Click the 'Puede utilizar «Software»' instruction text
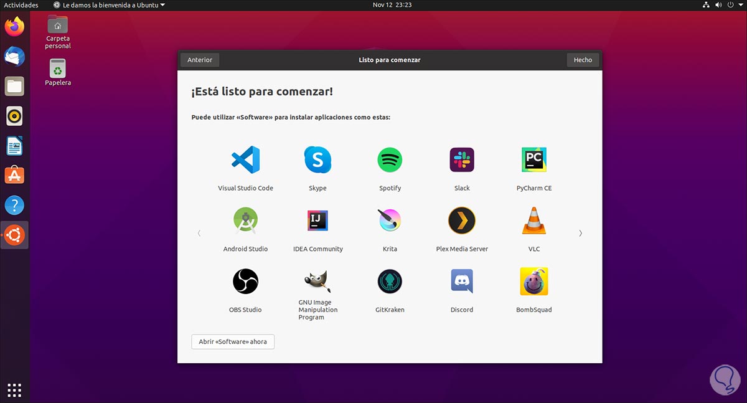 pyautogui.click(x=291, y=117)
